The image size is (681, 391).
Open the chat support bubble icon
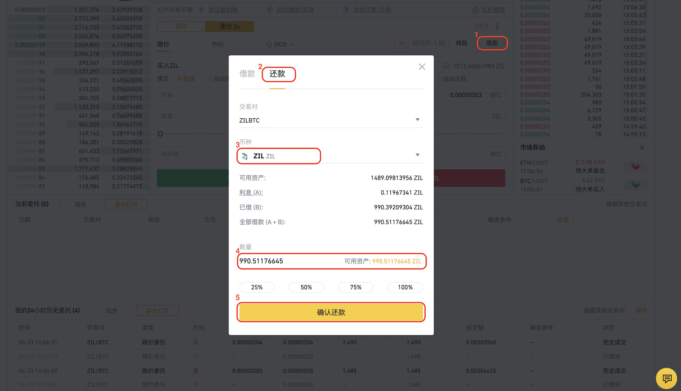pos(666,378)
